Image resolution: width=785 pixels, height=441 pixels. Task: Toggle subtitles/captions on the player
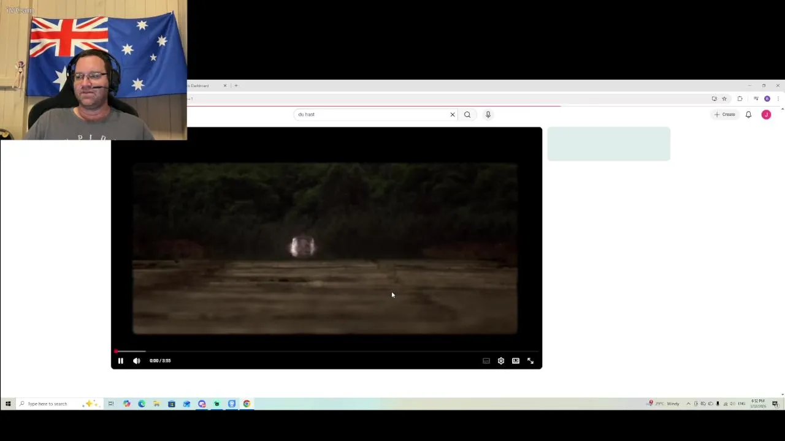tap(486, 361)
